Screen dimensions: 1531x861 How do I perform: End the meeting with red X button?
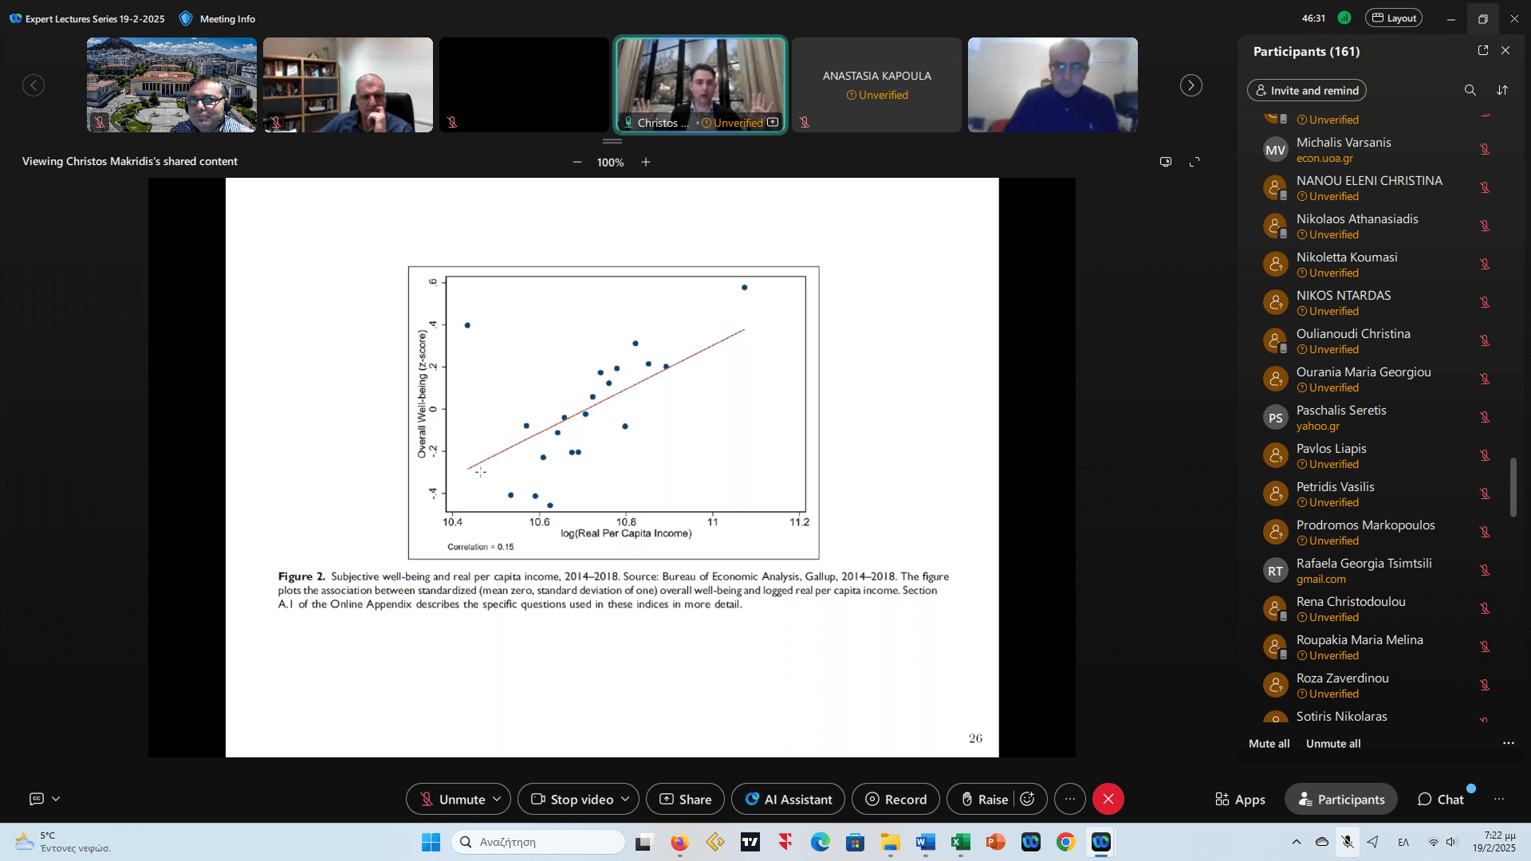1108,799
